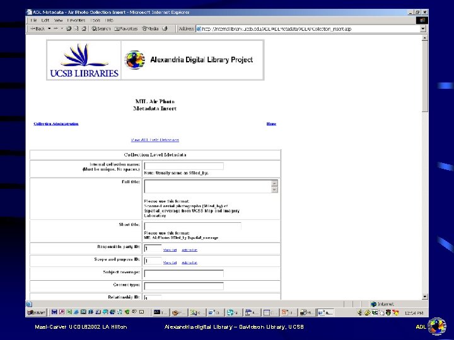Launch Internet Explorer from quick launch icons

point(76,312)
